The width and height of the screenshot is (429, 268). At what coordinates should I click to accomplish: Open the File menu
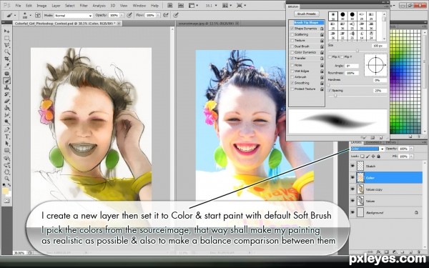point(18,6)
